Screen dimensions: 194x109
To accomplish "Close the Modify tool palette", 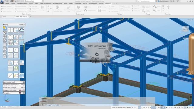I will 24,25.
